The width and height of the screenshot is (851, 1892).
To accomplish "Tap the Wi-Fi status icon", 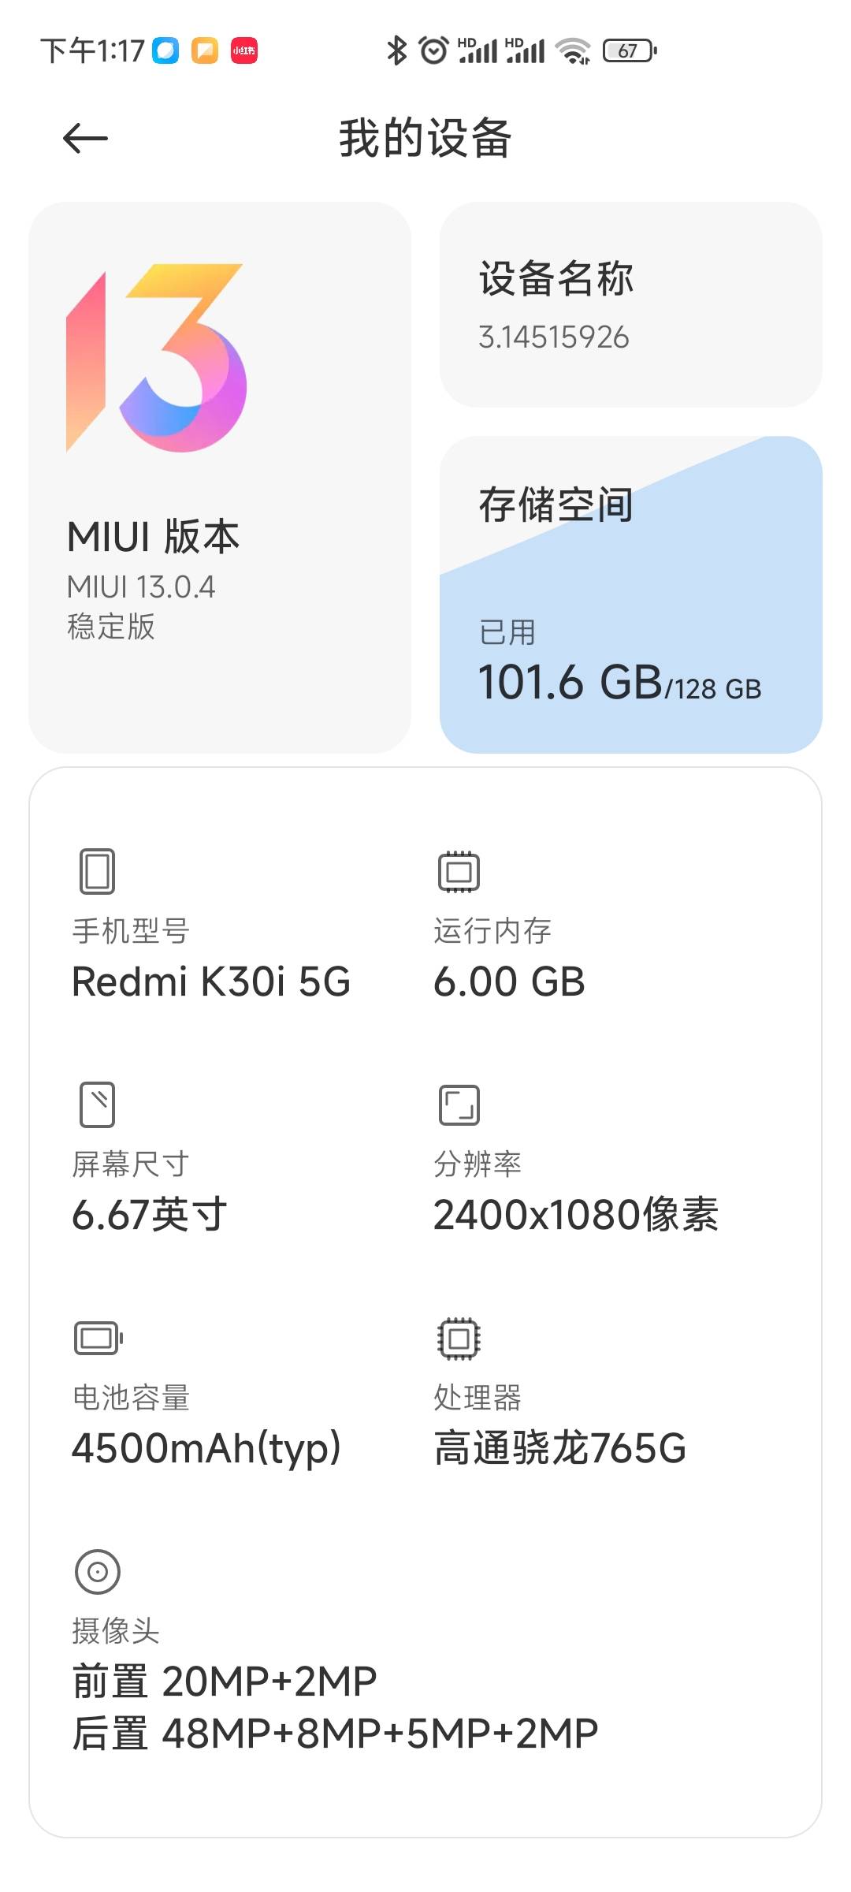I will 573,51.
